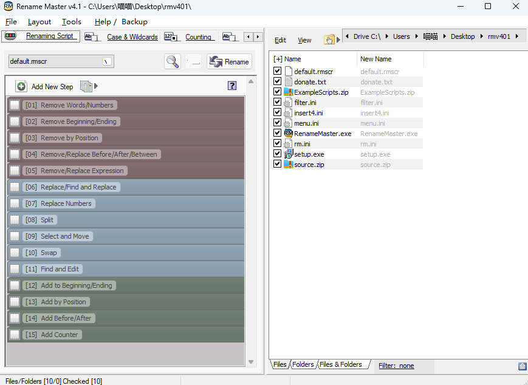Click the filter.ini gear file icon

[x=288, y=102]
